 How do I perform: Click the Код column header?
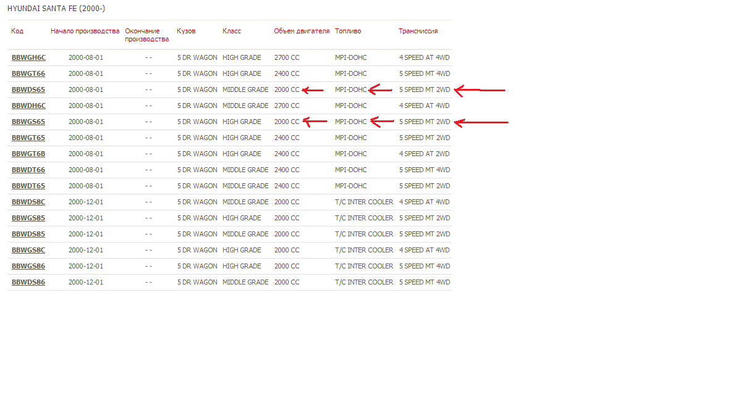(x=17, y=31)
